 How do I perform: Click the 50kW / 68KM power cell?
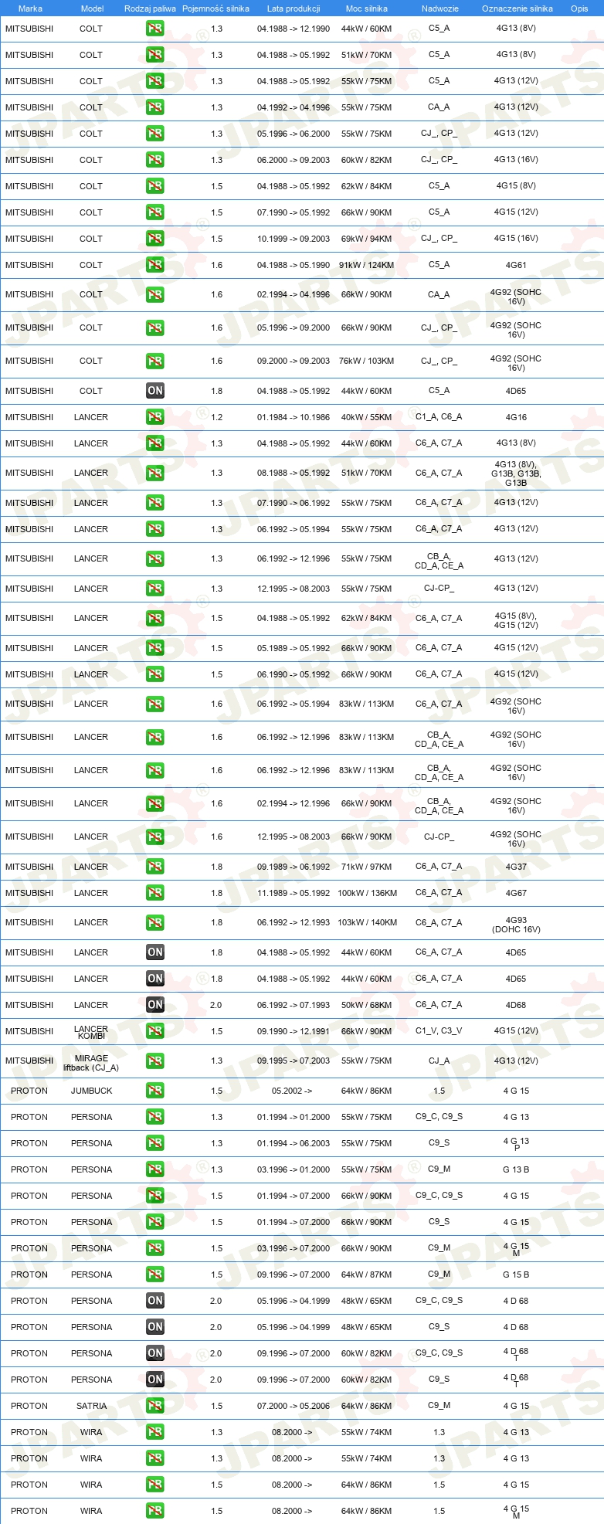tap(366, 1005)
